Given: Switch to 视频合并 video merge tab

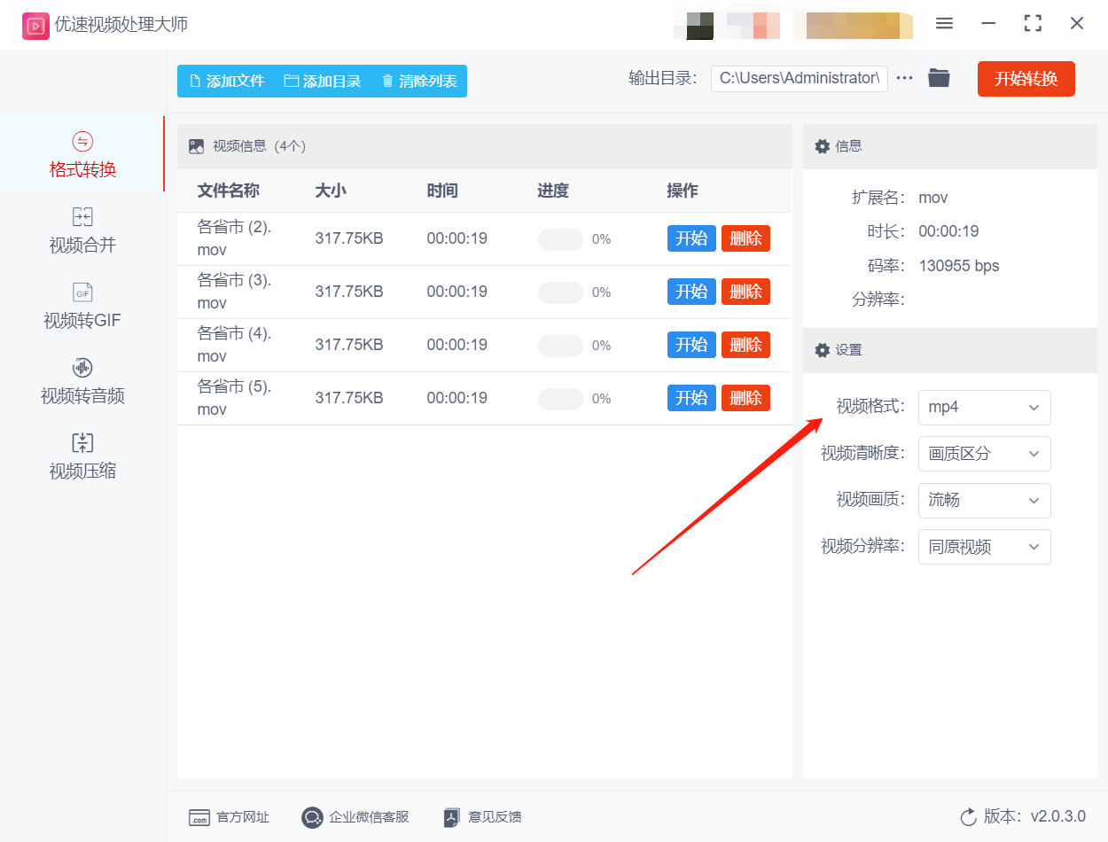Looking at the screenshot, I should point(82,230).
